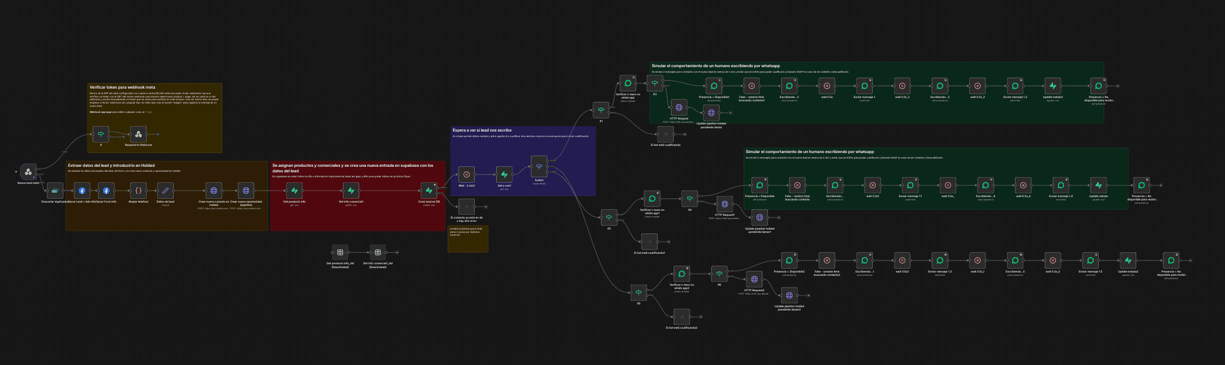
Task: Select 'Crear nuevo contacto en holded' HTTP node
Action: click(214, 190)
